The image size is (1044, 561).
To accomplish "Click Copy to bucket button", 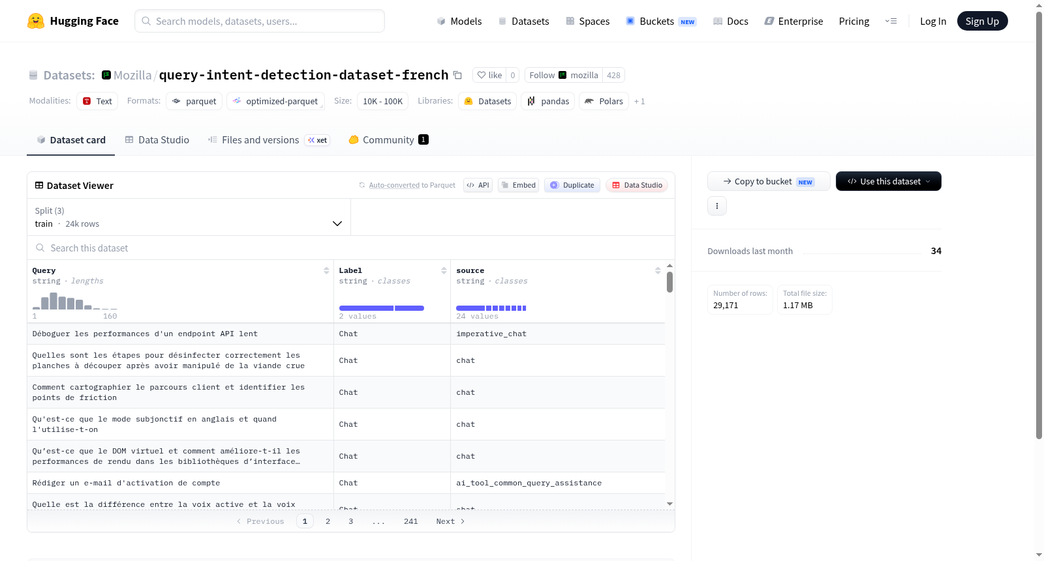I will pyautogui.click(x=769, y=181).
